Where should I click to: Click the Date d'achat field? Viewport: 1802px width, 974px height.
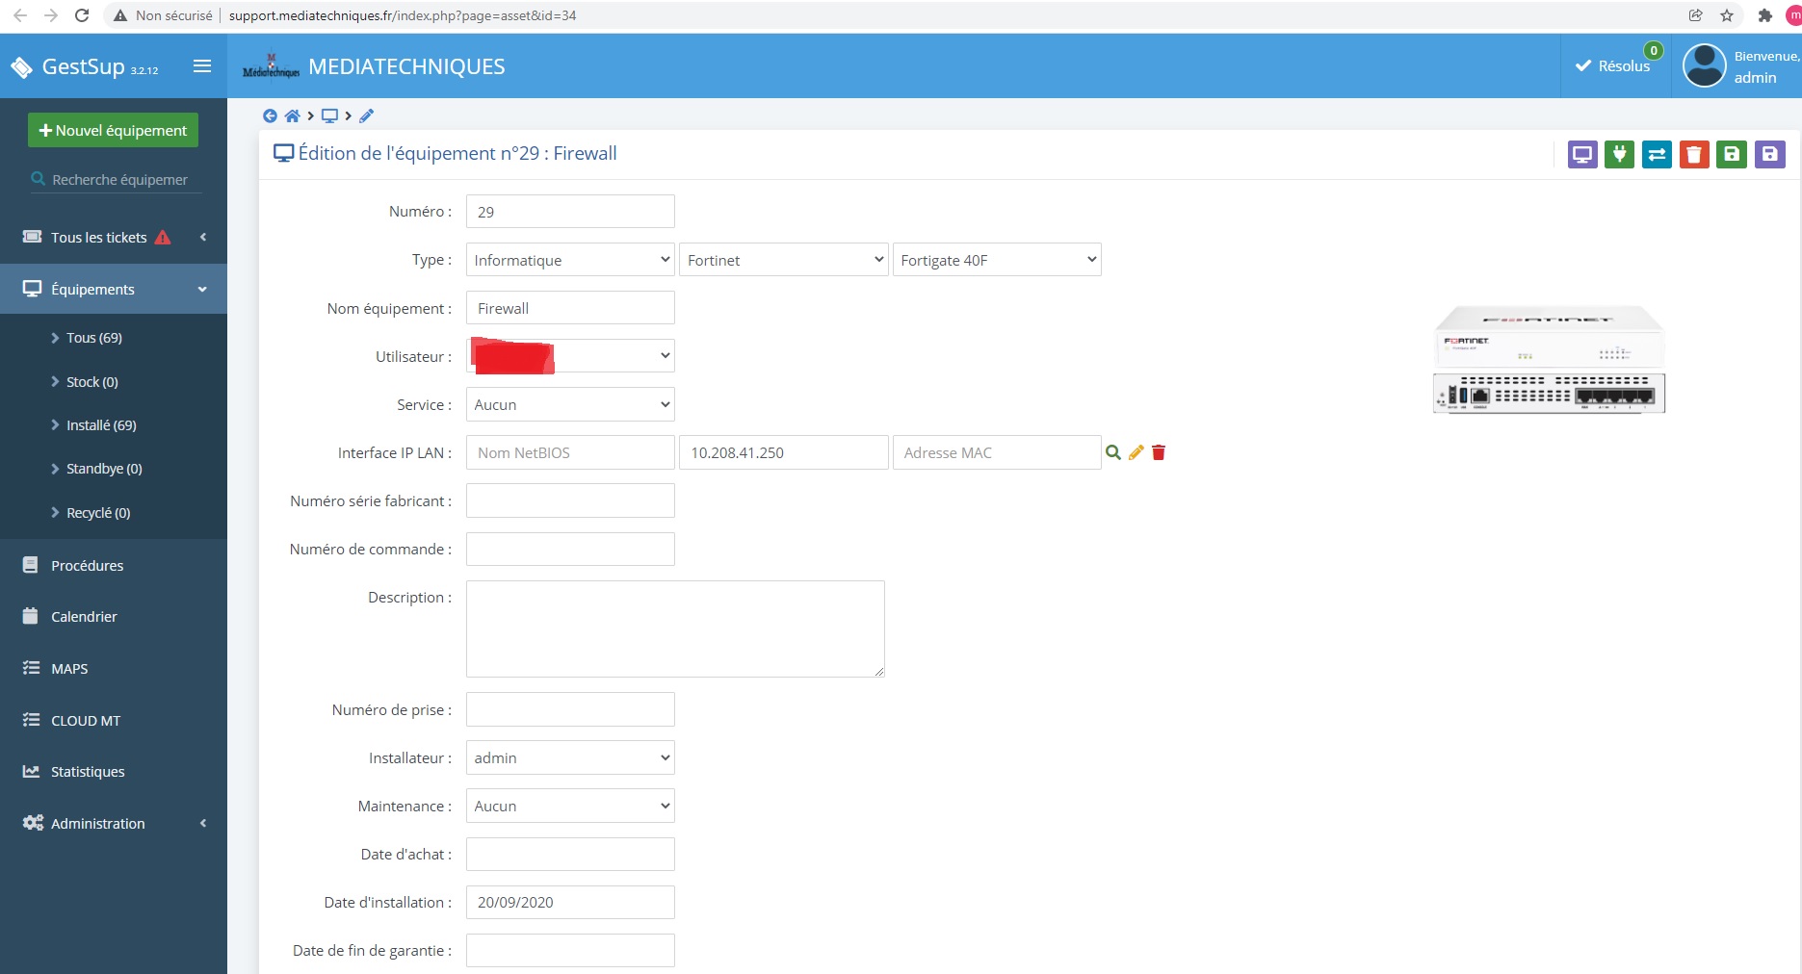[570, 854]
